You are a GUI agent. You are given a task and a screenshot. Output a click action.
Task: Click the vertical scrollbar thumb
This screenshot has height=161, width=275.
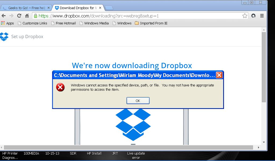tap(264, 67)
